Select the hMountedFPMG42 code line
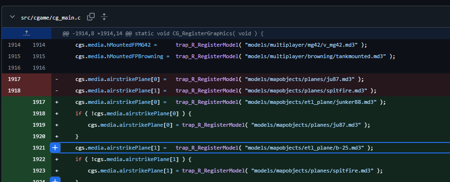This screenshot has height=182, width=450. pos(251,45)
